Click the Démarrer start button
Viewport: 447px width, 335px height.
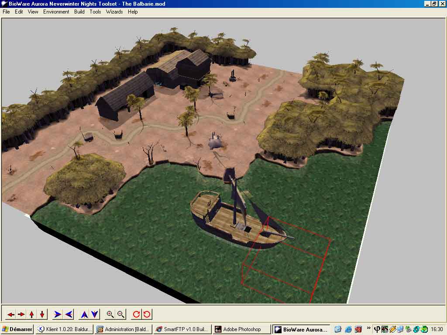[17, 329]
